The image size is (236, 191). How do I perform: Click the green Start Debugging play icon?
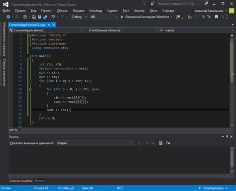click(122, 17)
